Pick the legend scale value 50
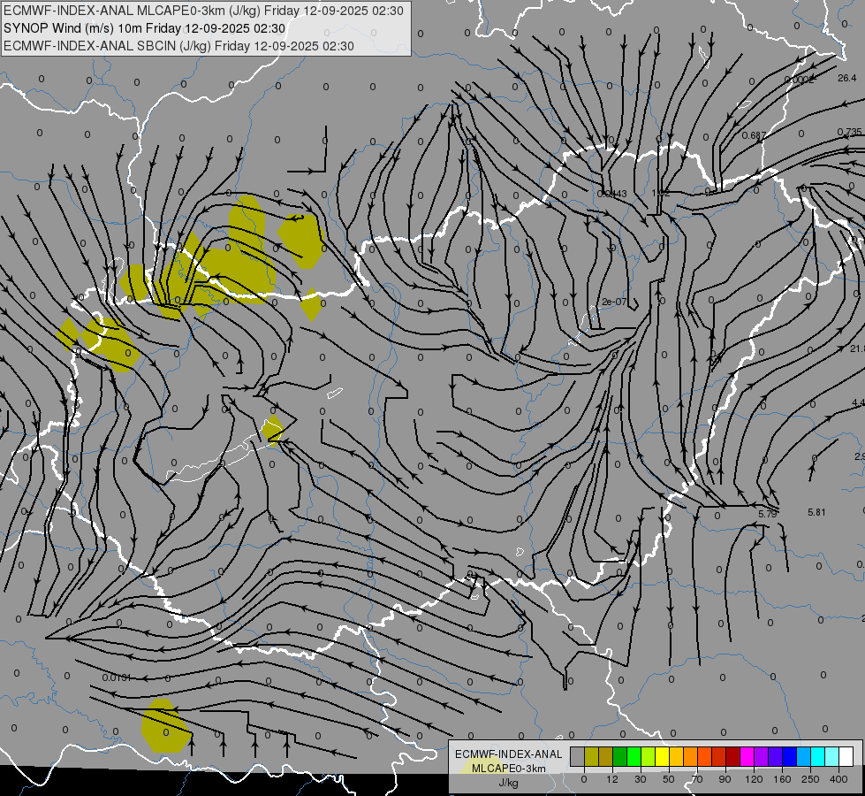 669,779
